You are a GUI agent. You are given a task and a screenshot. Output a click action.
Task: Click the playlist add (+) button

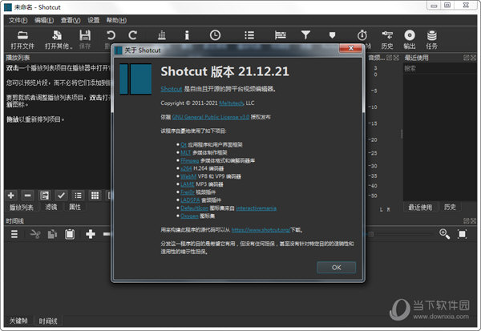pyautogui.click(x=11, y=196)
